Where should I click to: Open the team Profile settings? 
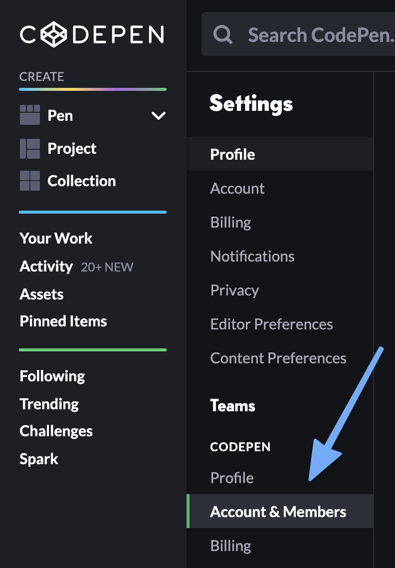click(x=232, y=478)
